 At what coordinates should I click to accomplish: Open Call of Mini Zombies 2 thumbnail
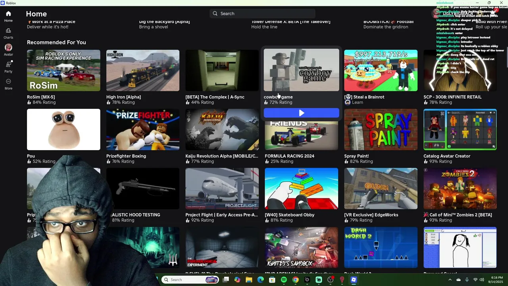460,189
